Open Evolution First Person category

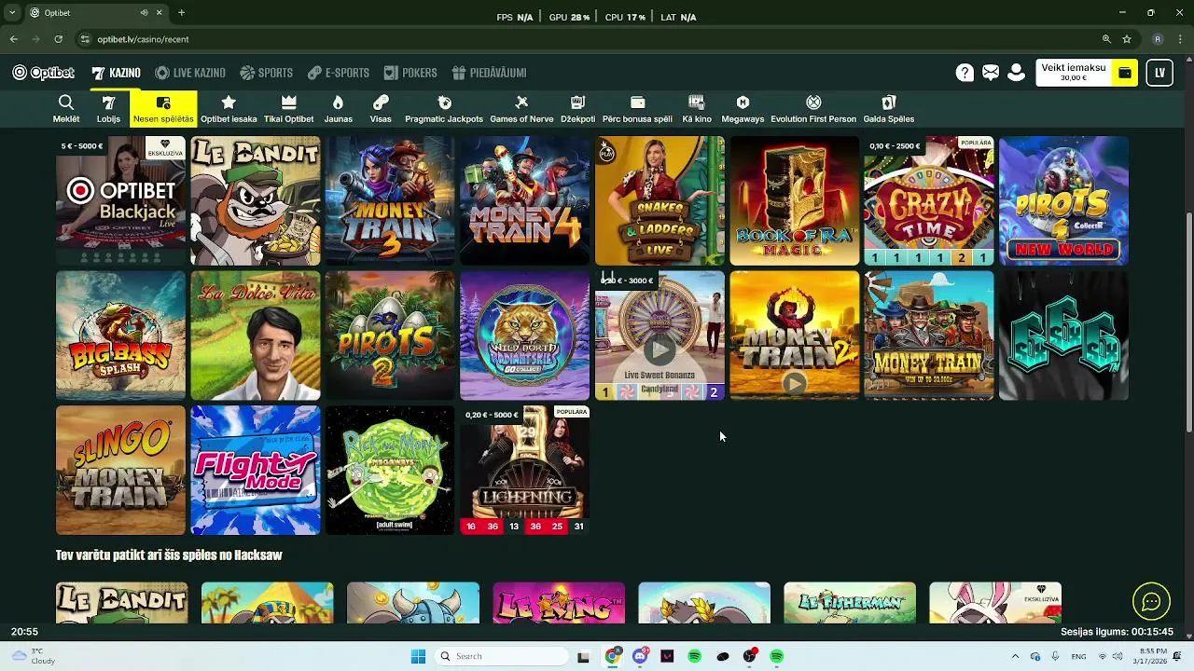click(813, 108)
